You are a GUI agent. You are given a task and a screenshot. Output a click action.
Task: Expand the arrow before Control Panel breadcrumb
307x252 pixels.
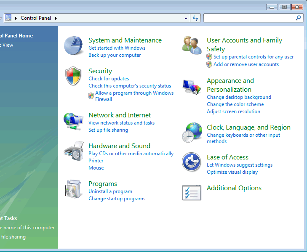(16, 19)
